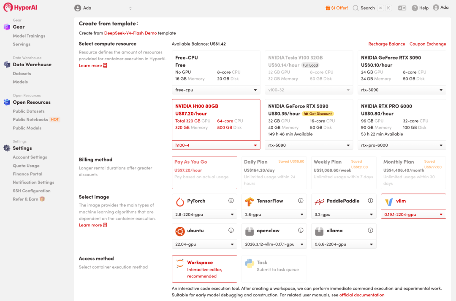Viewport: 456px width, 301px height.
Task: Click the $1 Offer! promotion text
Action: click(339, 8)
